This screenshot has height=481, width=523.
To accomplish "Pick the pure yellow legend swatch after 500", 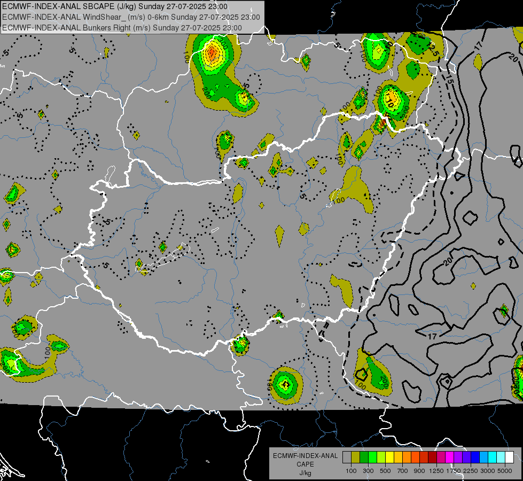I will (x=389, y=457).
